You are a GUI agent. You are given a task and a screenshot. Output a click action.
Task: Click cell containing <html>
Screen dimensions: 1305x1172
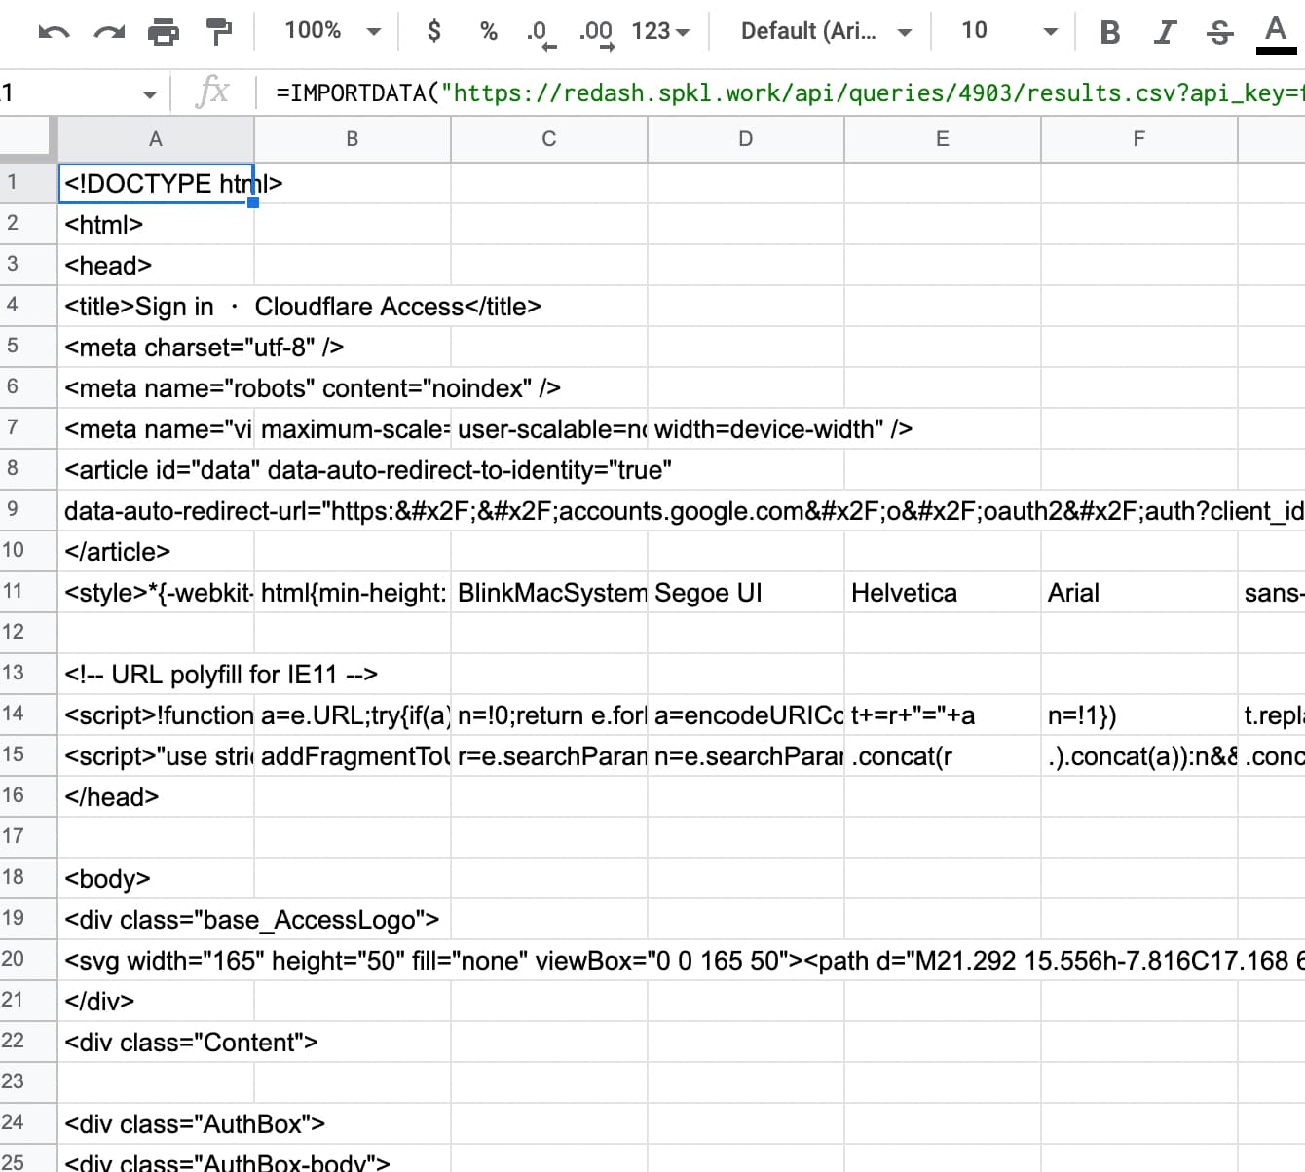tap(156, 225)
